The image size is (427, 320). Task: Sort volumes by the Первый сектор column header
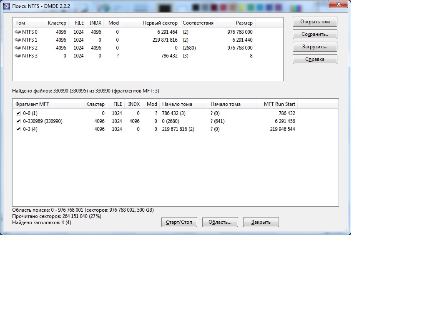pos(160,23)
